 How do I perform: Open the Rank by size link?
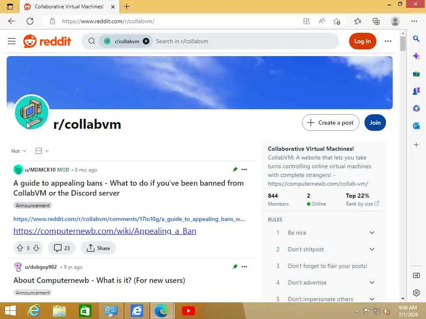[x=362, y=204]
